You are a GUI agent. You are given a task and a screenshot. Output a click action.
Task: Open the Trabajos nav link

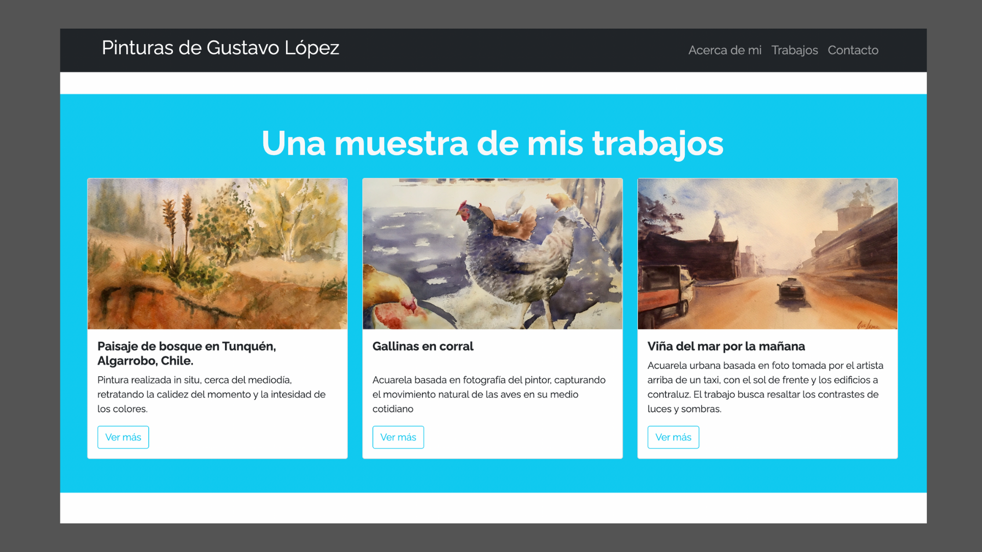(794, 50)
